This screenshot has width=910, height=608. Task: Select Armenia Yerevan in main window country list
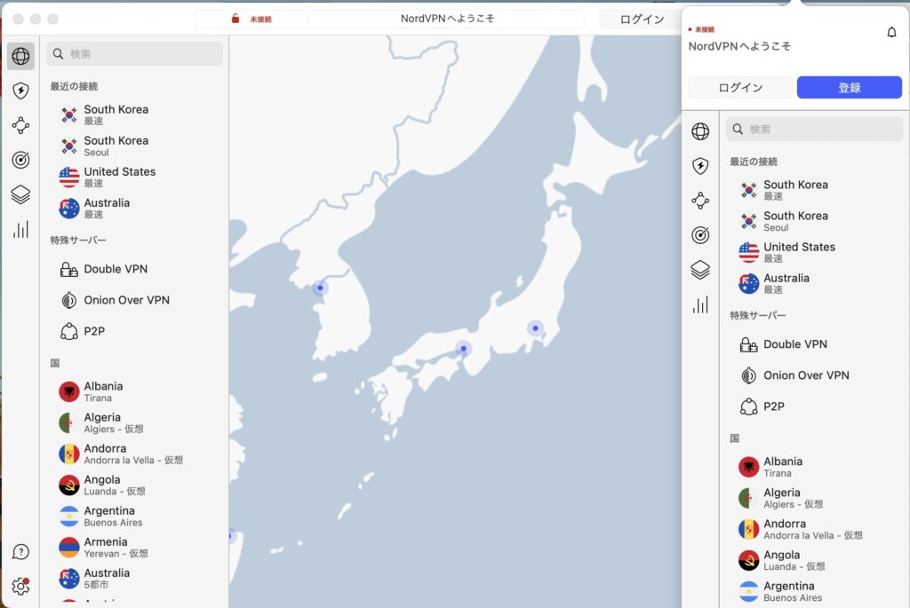135,548
